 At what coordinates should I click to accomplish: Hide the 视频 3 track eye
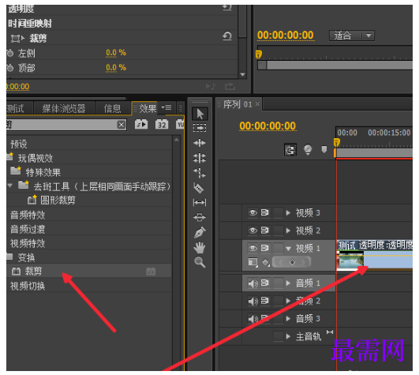(x=253, y=212)
